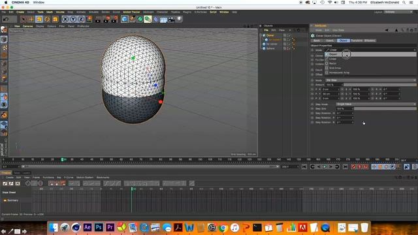The height and width of the screenshot is (235, 418).
Task: Switch to the Basic tab in Attributes
Action: pyautogui.click(x=317, y=40)
